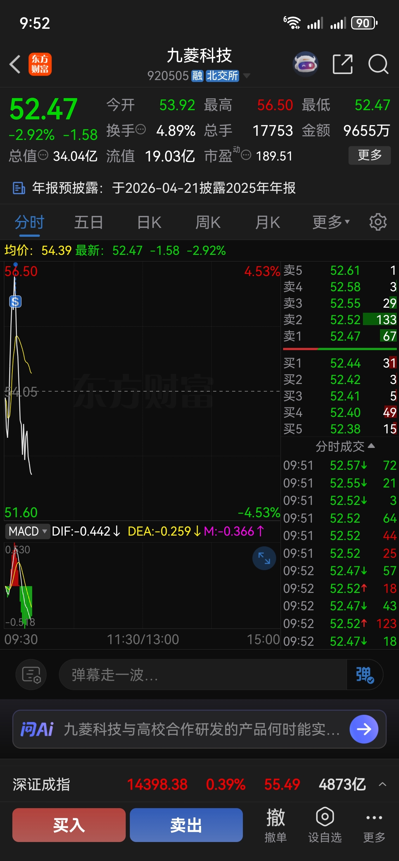
Task: Select 卖3 price 52.55 row
Action: coord(340,303)
